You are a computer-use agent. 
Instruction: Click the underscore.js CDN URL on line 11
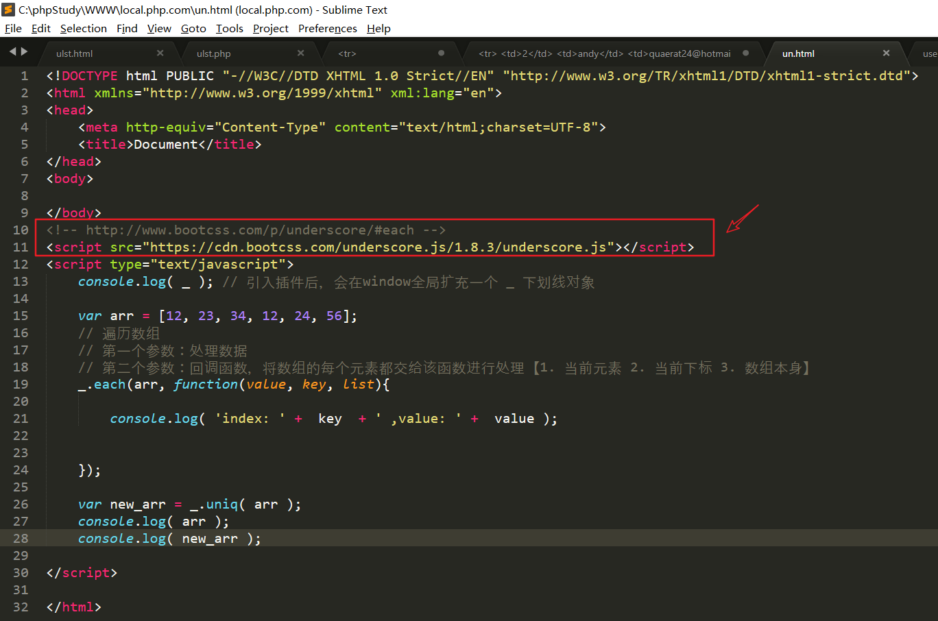coord(378,247)
